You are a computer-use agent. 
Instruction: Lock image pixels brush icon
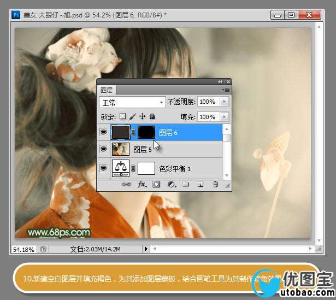click(133, 116)
